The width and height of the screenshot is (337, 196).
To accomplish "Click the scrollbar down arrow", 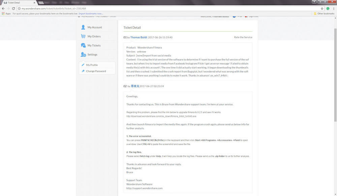I will point(335,194).
